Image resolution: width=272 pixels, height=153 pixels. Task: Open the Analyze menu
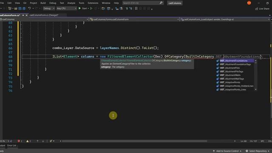pos(71,3)
